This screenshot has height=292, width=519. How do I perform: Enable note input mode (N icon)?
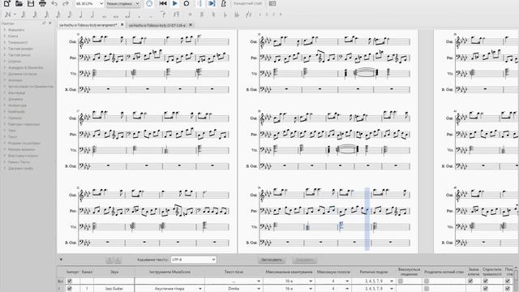[x=7, y=15]
